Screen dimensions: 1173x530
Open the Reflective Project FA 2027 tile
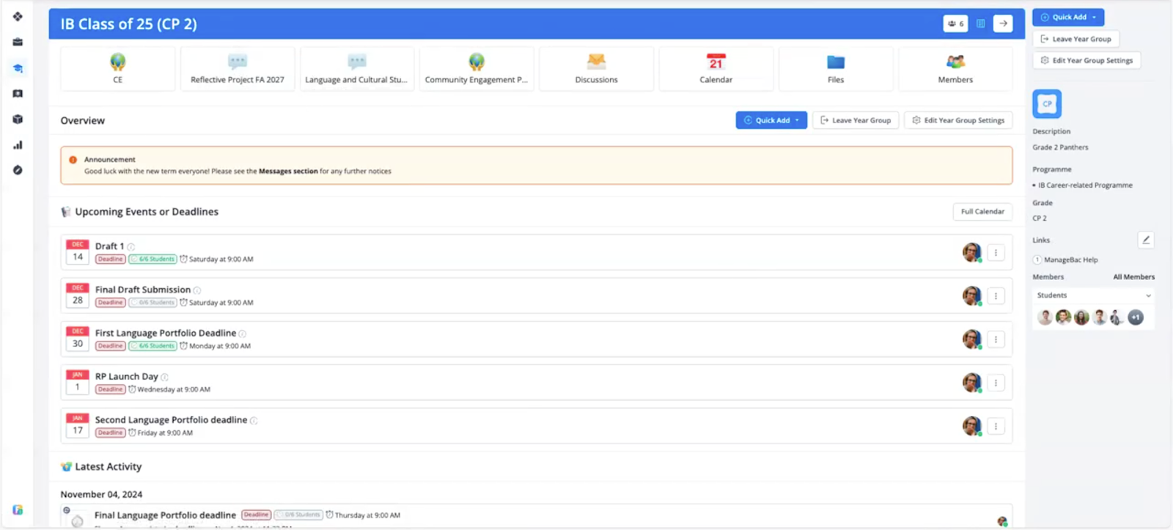point(238,69)
